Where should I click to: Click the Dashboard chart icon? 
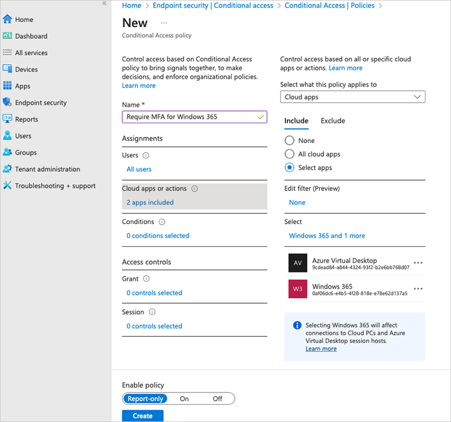(7, 36)
